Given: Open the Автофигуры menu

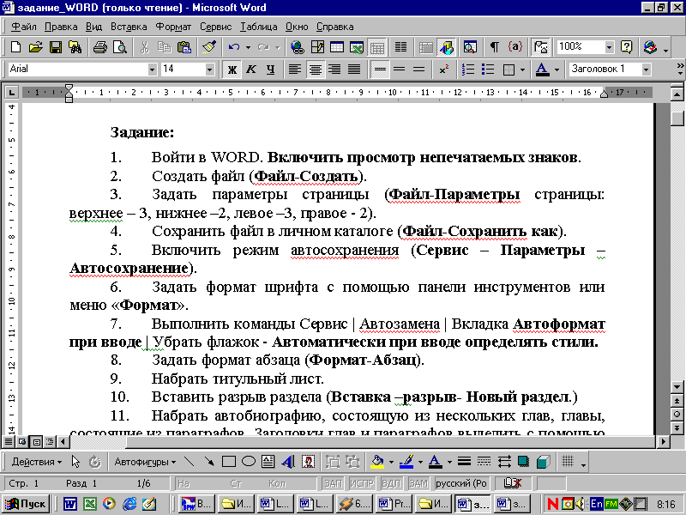Looking at the screenshot, I should point(145,462).
